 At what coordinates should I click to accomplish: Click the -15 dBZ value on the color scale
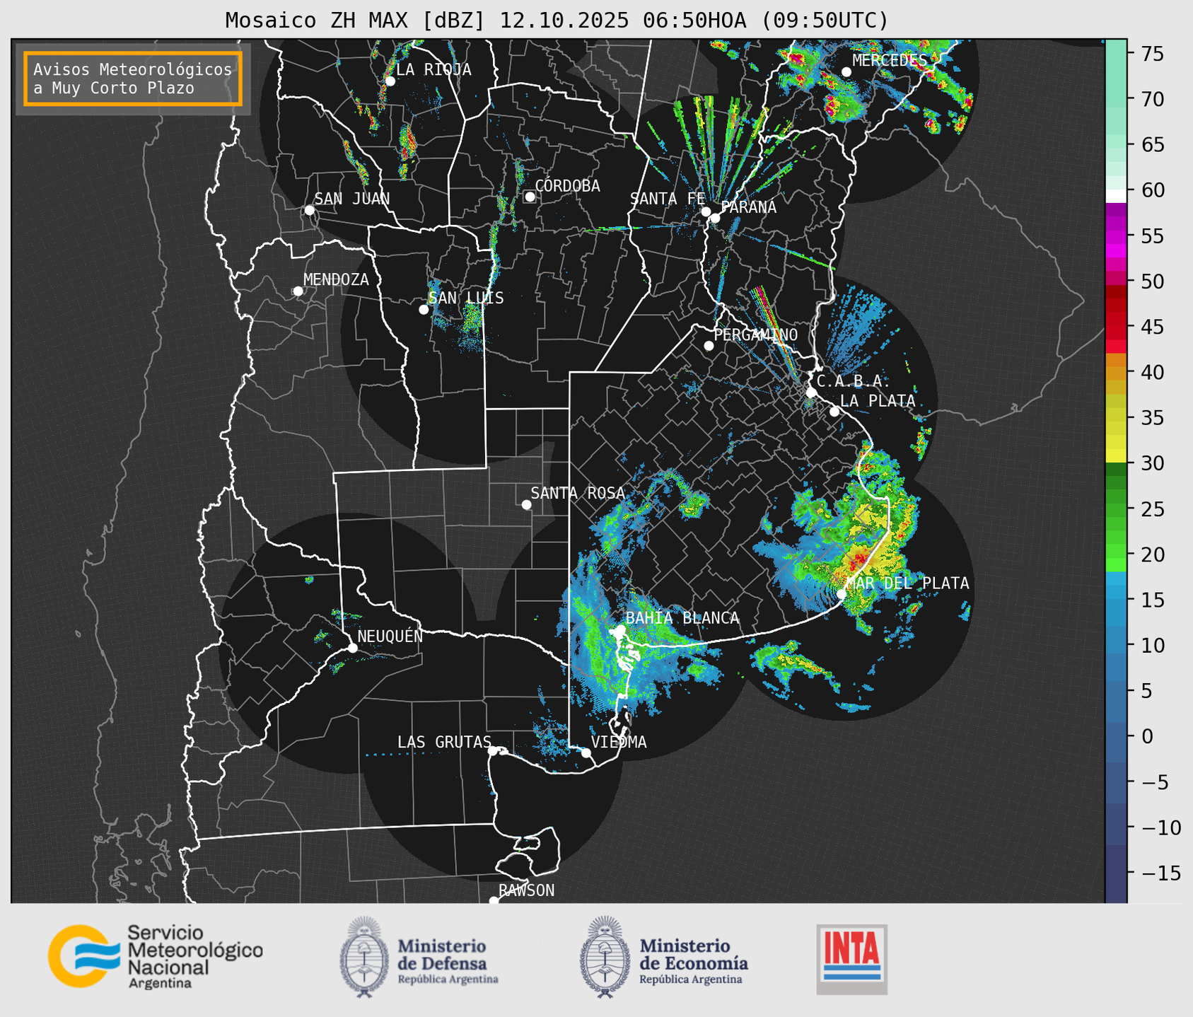pos(1160,873)
